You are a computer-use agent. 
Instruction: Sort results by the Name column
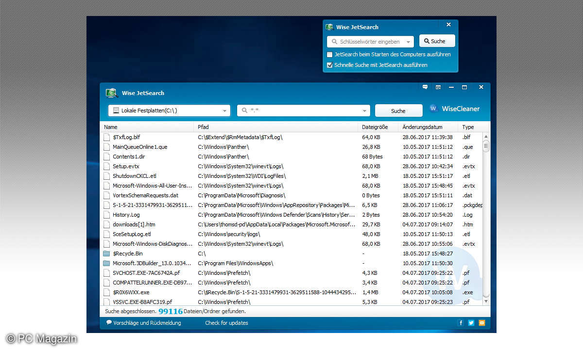tap(147, 127)
